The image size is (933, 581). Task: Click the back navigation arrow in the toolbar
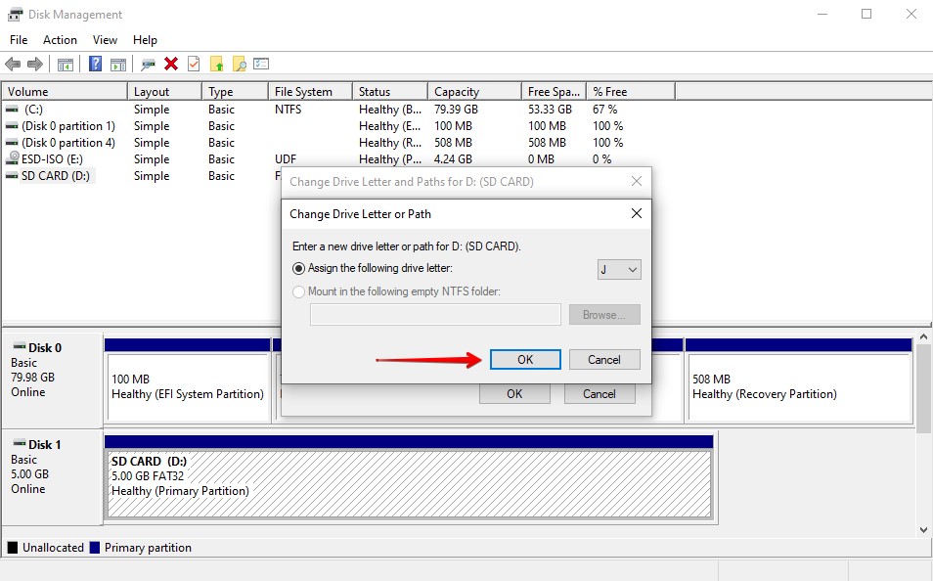pyautogui.click(x=14, y=63)
